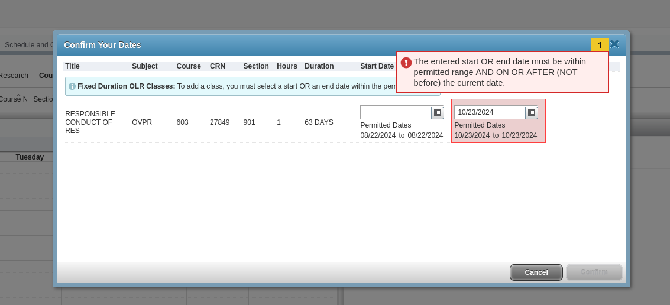Image resolution: width=670 pixels, height=305 pixels.
Task: Click the End Date field showing 10/23/2024
Action: 490,112
